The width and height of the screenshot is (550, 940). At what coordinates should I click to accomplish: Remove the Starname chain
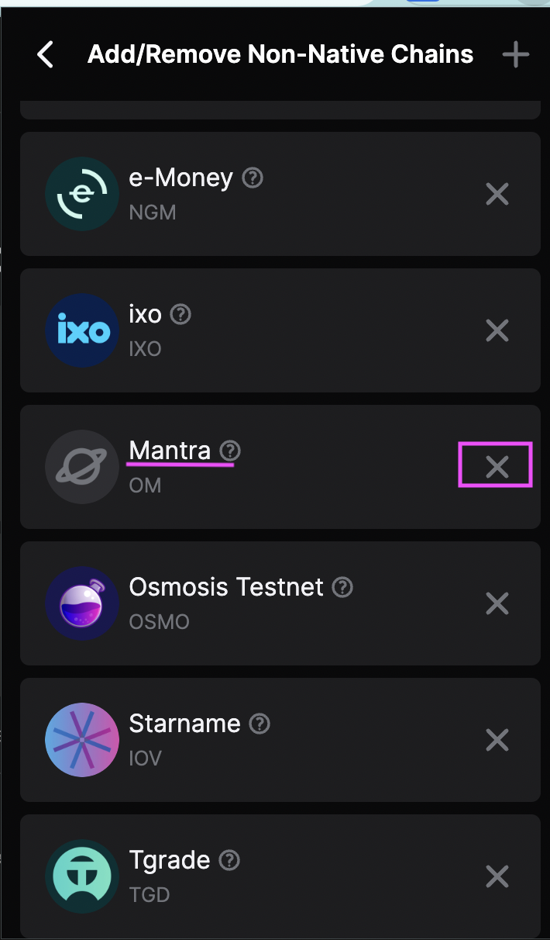pyautogui.click(x=497, y=740)
